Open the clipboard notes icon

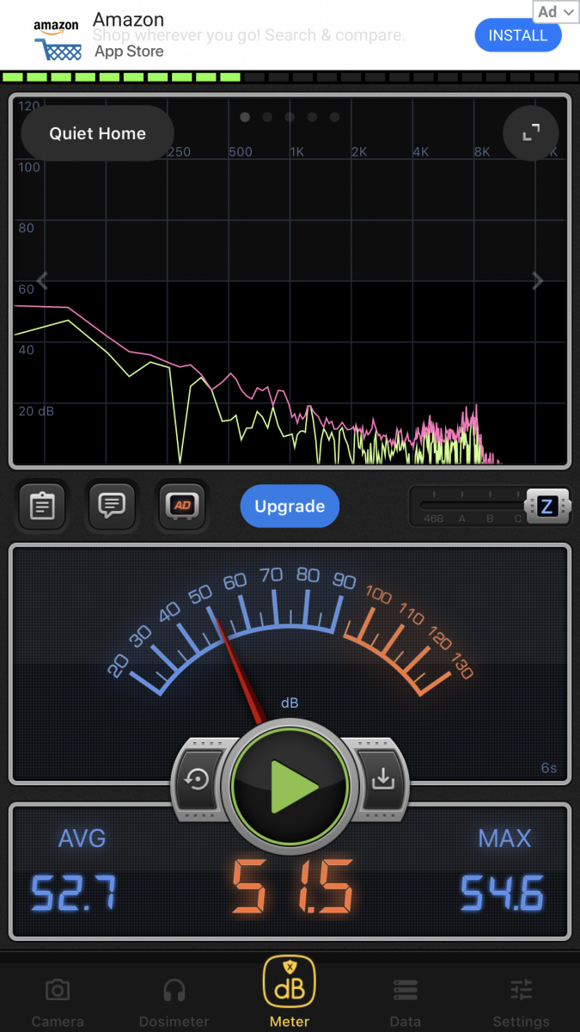pos(42,506)
